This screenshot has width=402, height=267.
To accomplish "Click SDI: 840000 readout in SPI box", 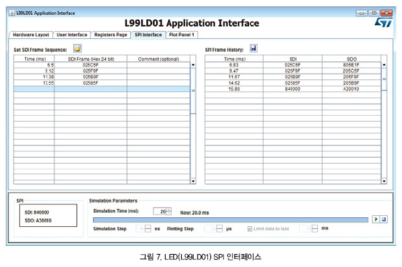I will (x=37, y=213).
